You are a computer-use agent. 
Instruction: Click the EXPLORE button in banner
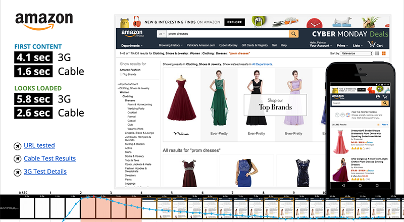point(234,22)
